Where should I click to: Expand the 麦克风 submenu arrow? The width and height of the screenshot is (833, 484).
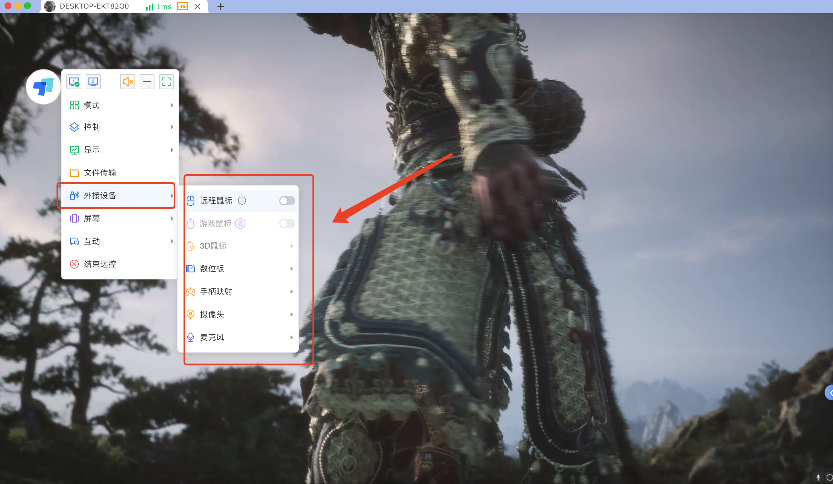point(291,337)
